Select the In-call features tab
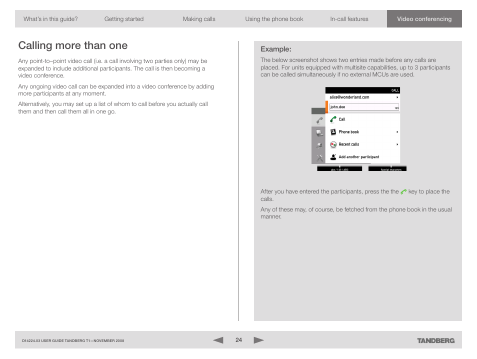Viewport: 477px width, 359px height. (x=349, y=19)
